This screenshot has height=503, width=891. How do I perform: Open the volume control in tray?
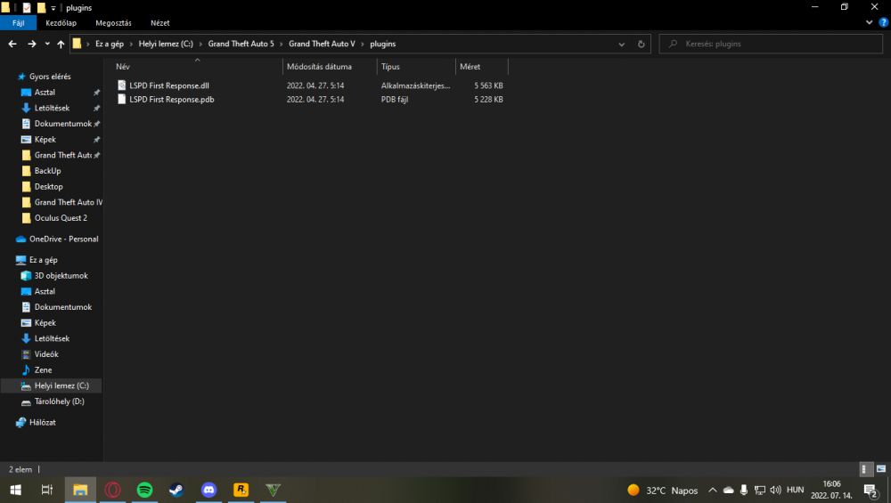pyautogui.click(x=776, y=490)
